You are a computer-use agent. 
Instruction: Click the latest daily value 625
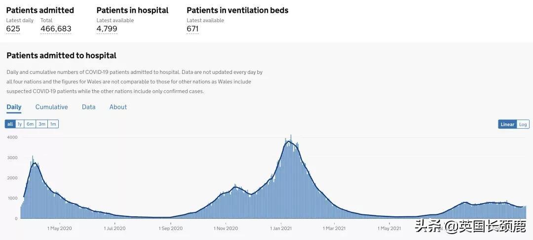click(x=13, y=29)
